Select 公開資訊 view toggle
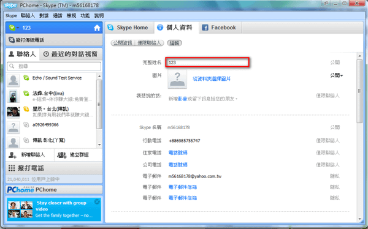This screenshot has width=368, height=229. [123, 43]
